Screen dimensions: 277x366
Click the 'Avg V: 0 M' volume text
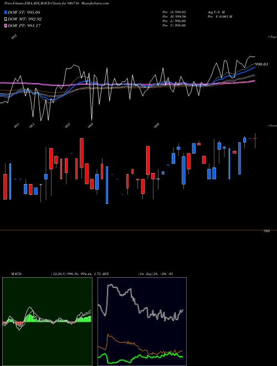coord(216,12)
